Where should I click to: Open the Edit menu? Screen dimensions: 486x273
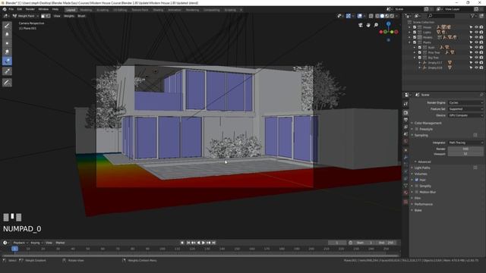click(x=20, y=9)
